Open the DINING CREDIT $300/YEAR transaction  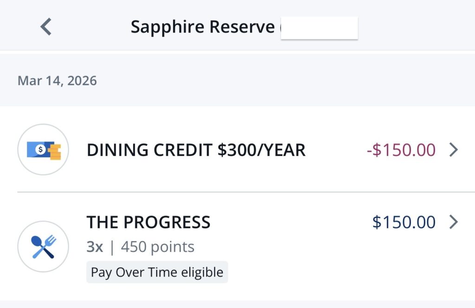[x=196, y=150]
